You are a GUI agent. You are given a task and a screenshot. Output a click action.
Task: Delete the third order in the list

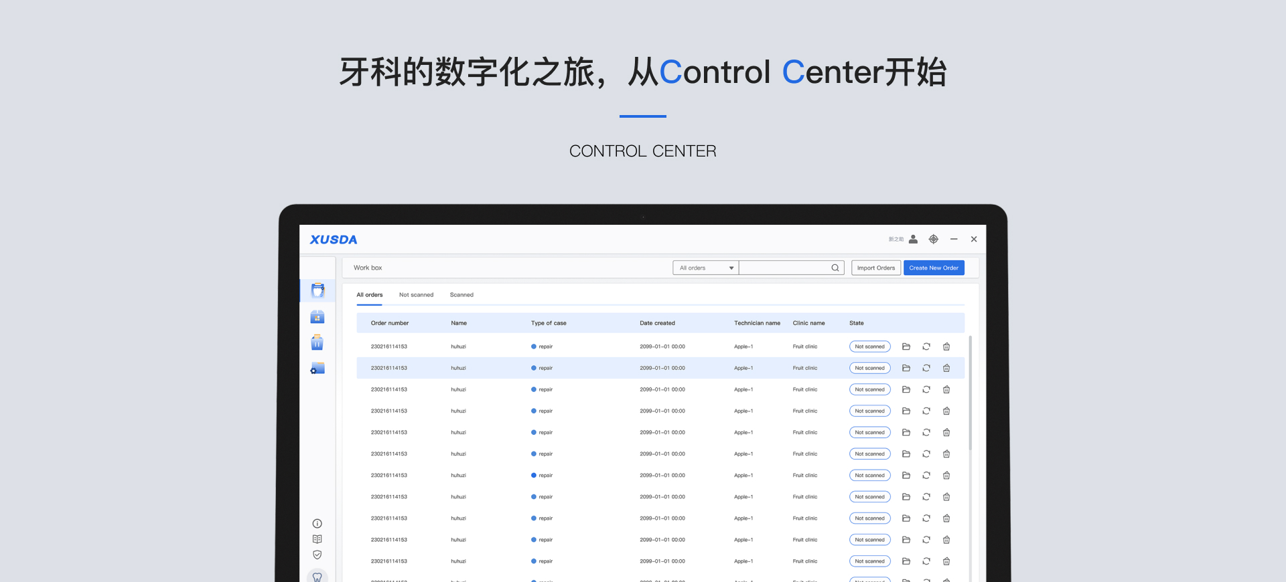946,389
